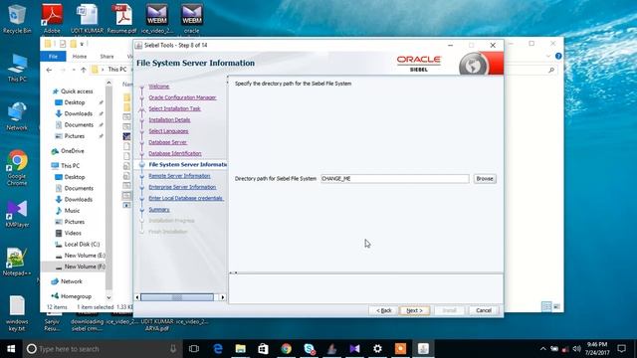Click the File Explorer help icon
Screen dimensions: 637x358
pos(558,56)
